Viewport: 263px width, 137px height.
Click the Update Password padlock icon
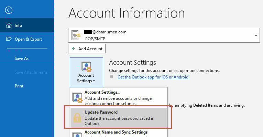pyautogui.click(x=77, y=117)
